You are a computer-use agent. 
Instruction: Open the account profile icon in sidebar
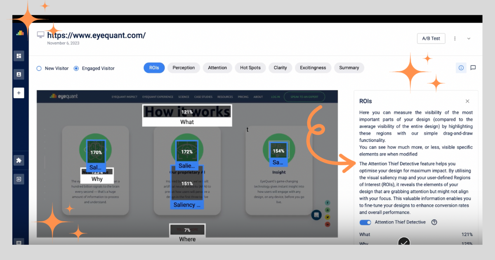[x=19, y=74]
